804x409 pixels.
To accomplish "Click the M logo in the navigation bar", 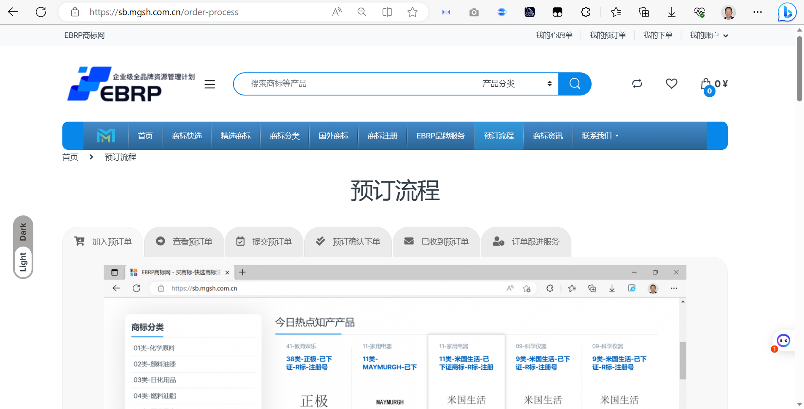I will pos(105,135).
